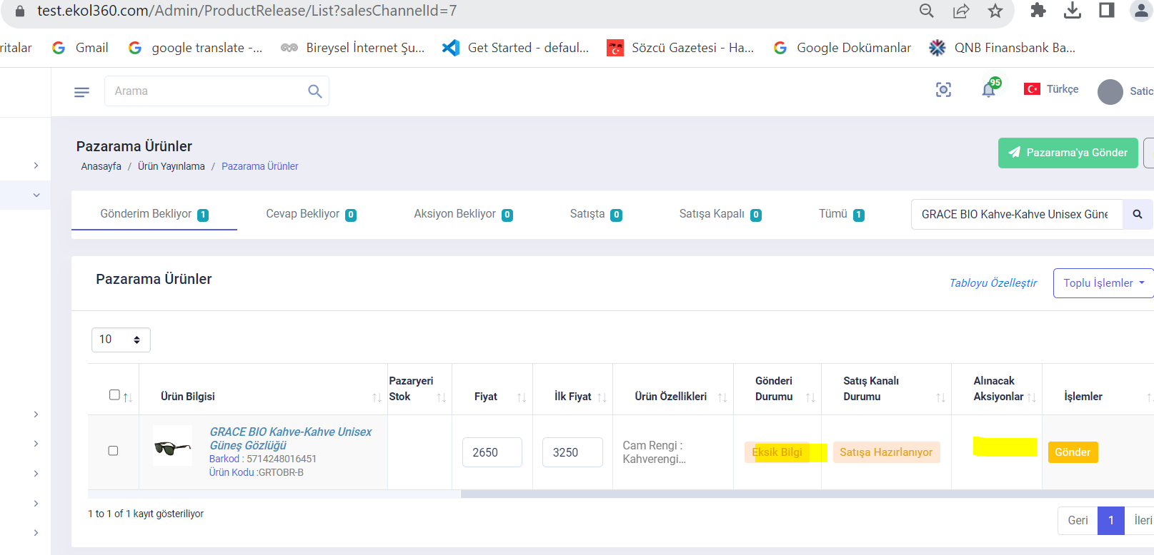Bookmark this page with the star icon

coord(995,11)
